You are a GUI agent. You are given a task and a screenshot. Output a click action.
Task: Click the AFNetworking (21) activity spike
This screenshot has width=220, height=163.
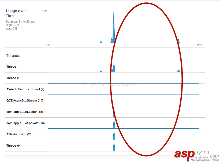point(114,135)
